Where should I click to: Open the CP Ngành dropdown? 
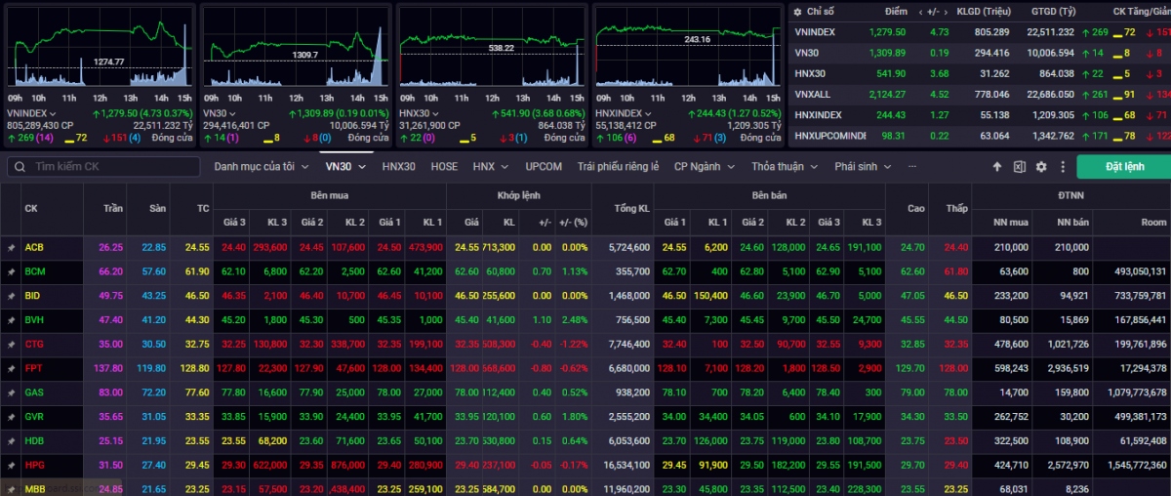coord(704,167)
